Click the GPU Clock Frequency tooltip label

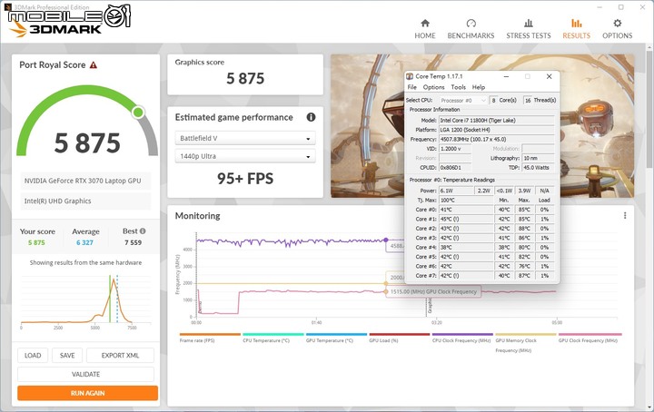click(x=433, y=291)
